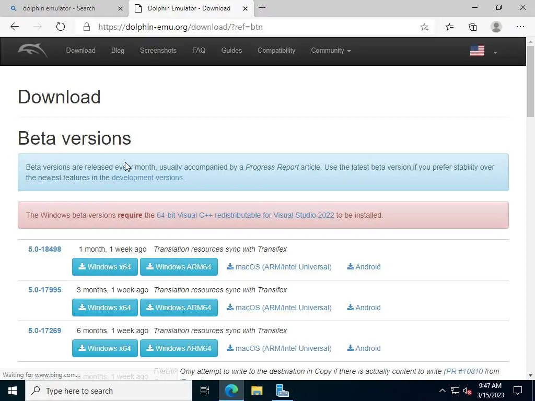The image size is (535, 401).
Task: Click the lock icon in the address bar
Action: (x=87, y=27)
